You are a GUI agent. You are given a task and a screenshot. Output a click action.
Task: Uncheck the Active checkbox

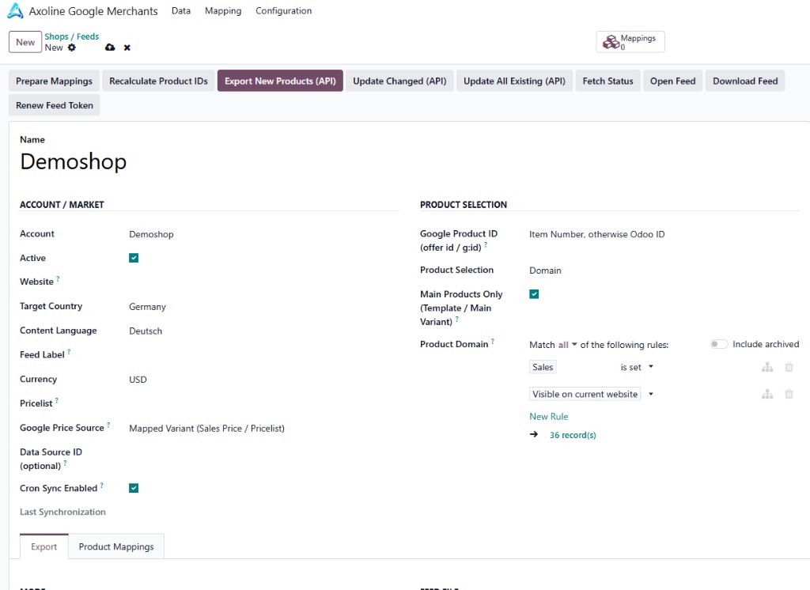[x=134, y=258]
